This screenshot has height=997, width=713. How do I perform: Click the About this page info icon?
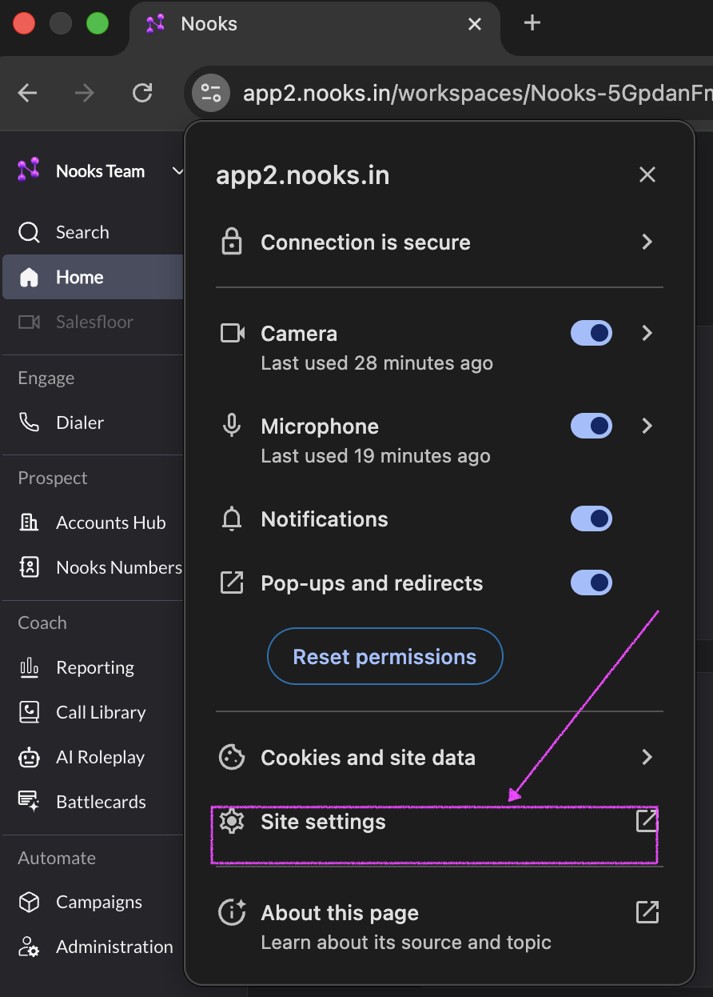[232, 912]
